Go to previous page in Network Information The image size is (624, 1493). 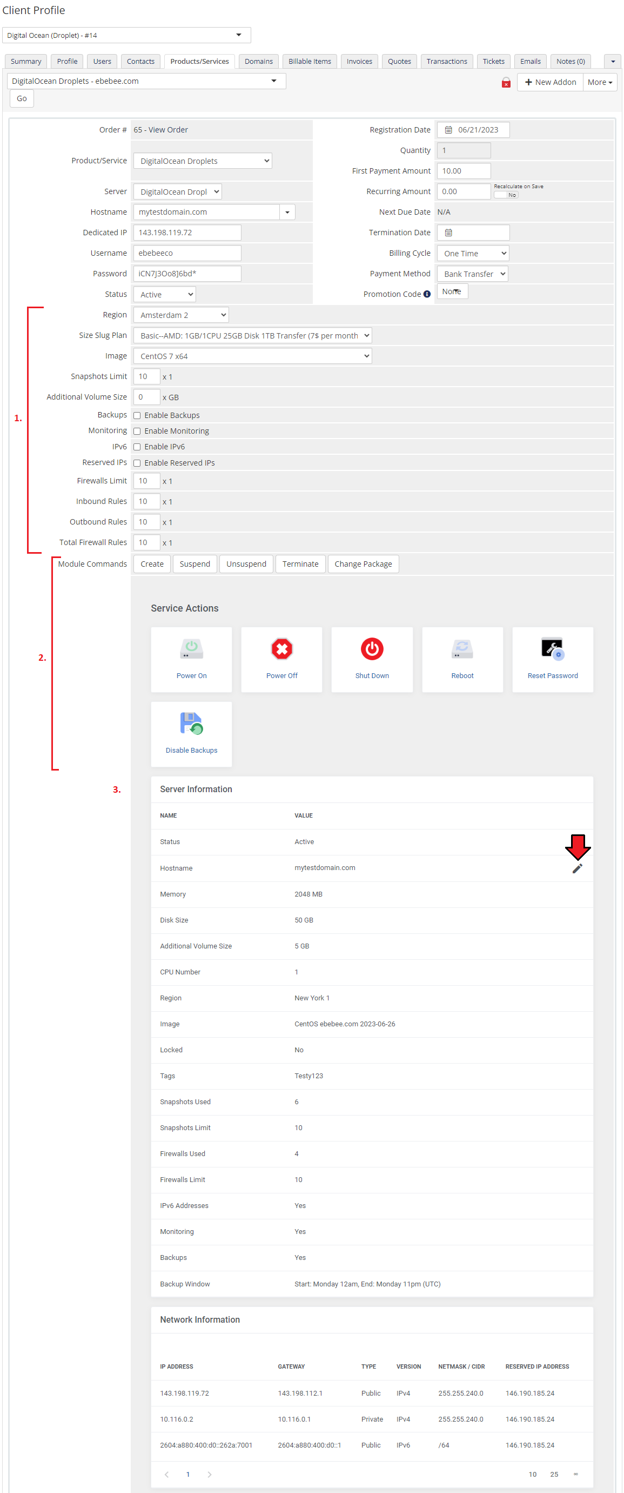click(167, 1474)
